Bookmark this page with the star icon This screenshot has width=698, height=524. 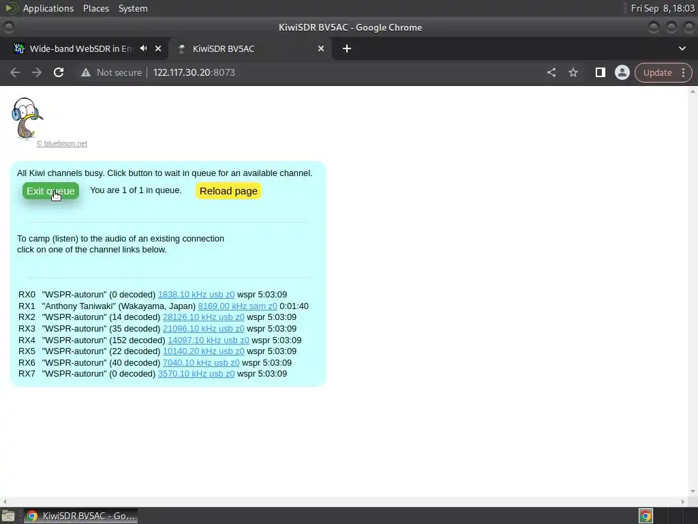click(573, 72)
